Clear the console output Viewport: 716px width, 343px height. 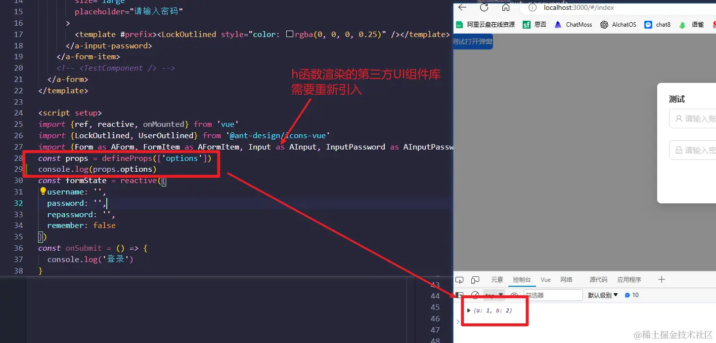point(475,295)
